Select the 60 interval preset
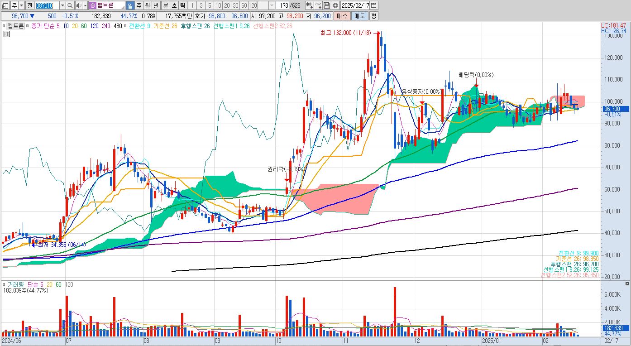Viewport: 631px width, 346px height. (244, 5)
